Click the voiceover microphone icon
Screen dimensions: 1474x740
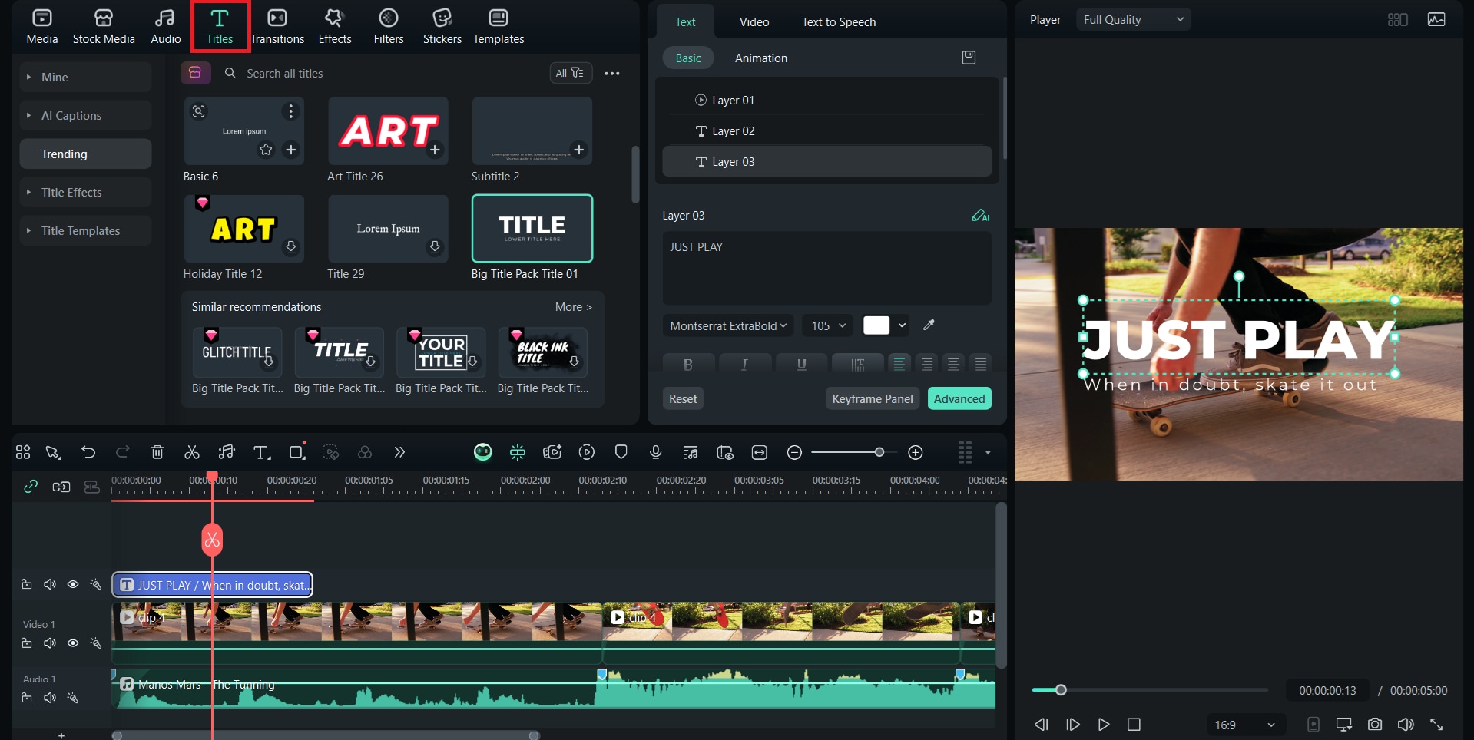[x=655, y=452]
